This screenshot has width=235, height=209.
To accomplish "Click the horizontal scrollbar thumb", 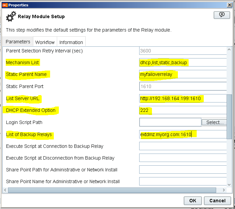I will point(112,190).
